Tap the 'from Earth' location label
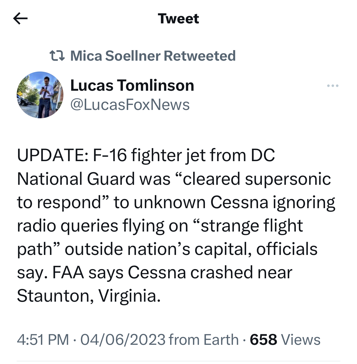The height and width of the screenshot is (364, 357). 204,340
